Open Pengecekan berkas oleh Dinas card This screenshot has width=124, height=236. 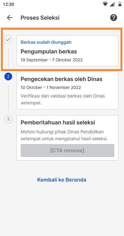(x=68, y=91)
